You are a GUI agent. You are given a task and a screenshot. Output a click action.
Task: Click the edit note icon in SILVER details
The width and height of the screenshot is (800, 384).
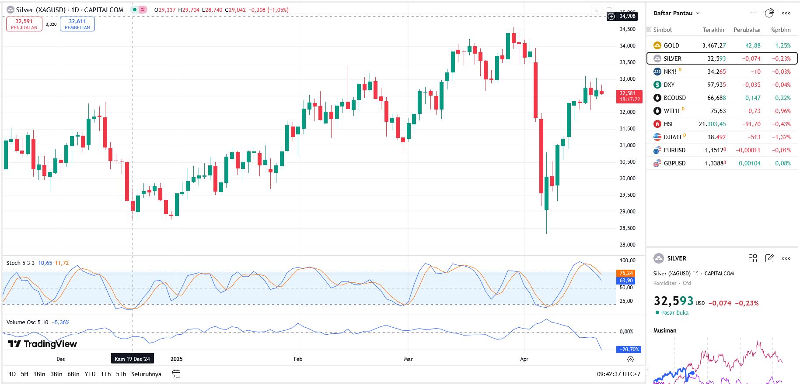coord(769,258)
